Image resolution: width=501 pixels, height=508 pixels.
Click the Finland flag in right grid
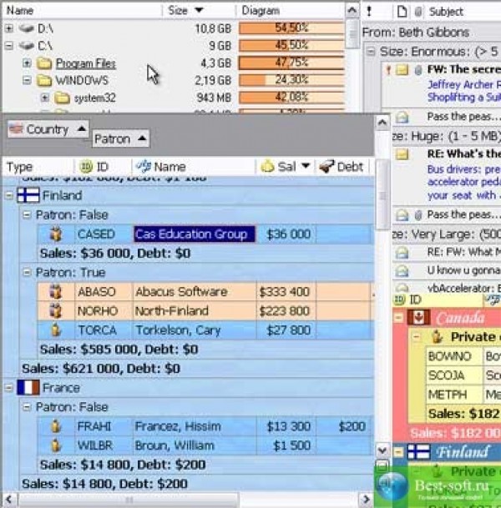[418, 451]
